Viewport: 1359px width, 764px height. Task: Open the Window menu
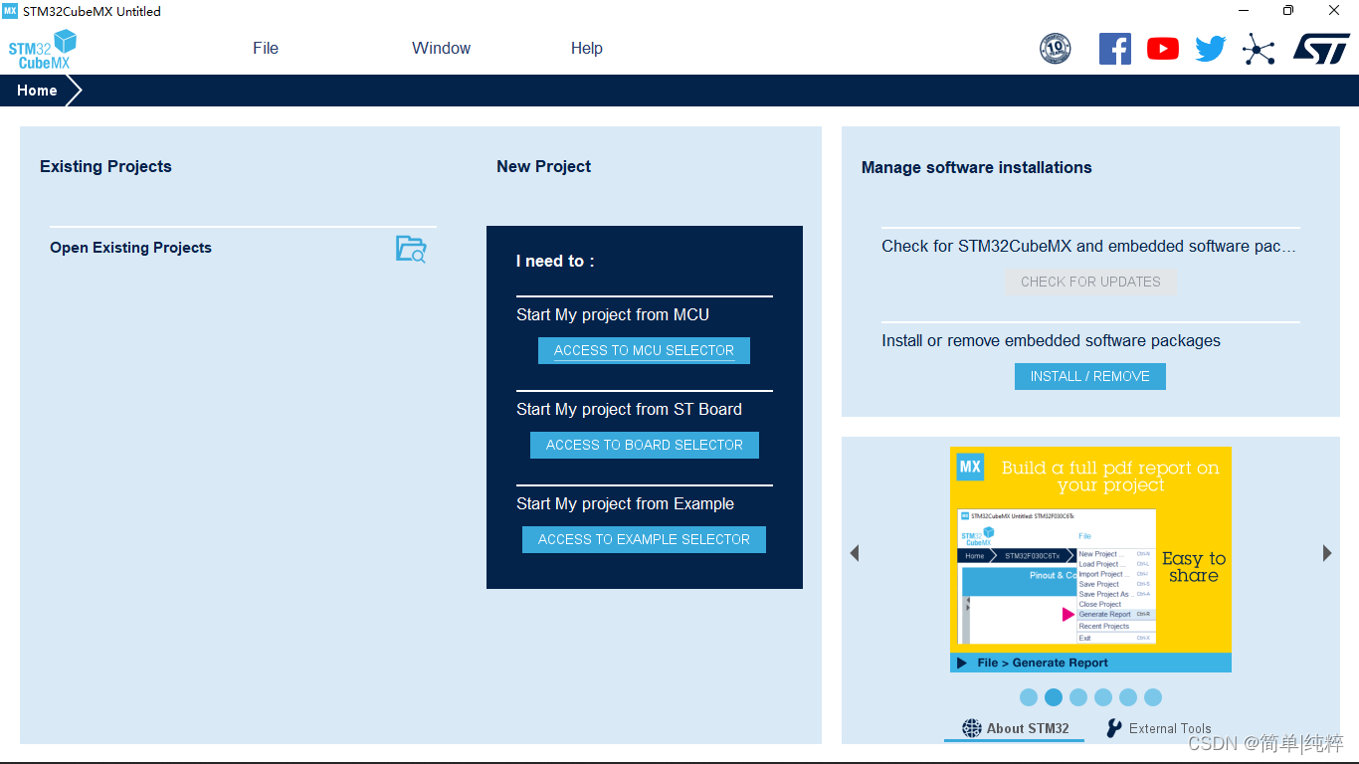(x=442, y=48)
